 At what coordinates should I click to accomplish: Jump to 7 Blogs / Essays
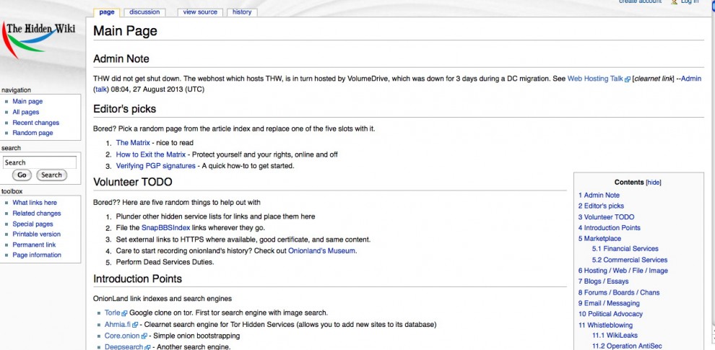pyautogui.click(x=603, y=281)
